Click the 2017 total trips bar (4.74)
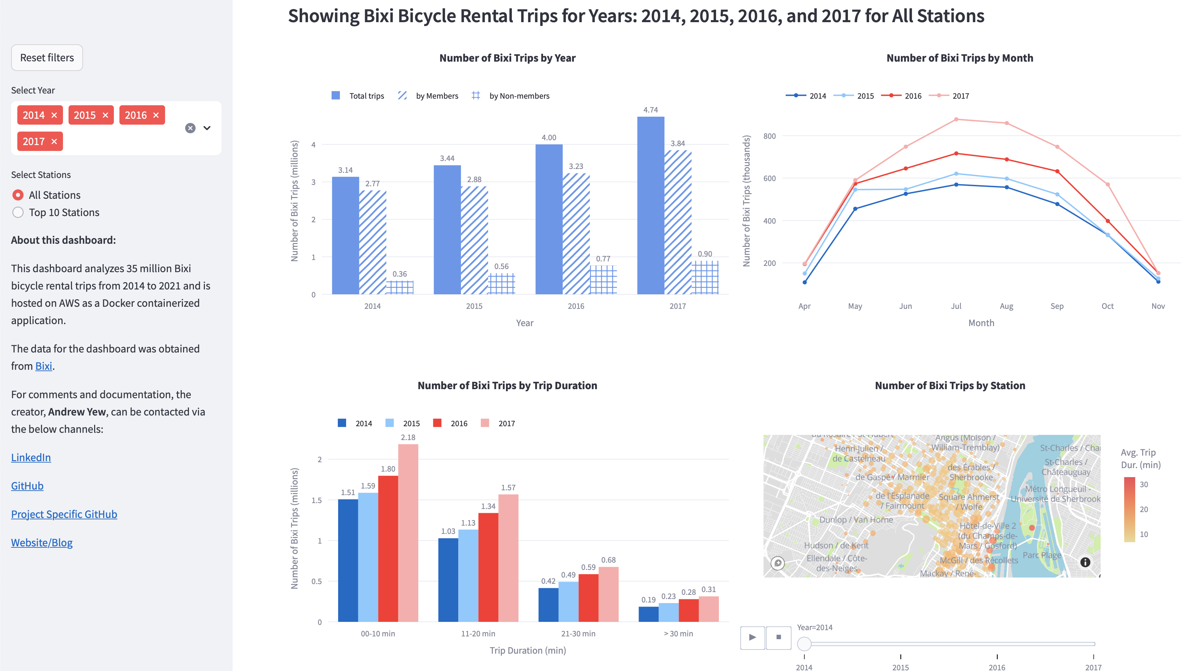 point(650,206)
